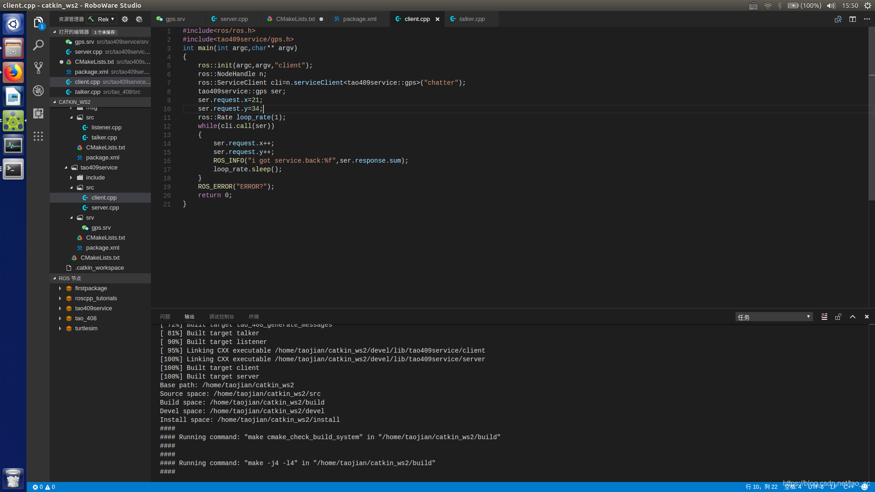Click the clear output panel button
875x492 pixels.
[824, 317]
